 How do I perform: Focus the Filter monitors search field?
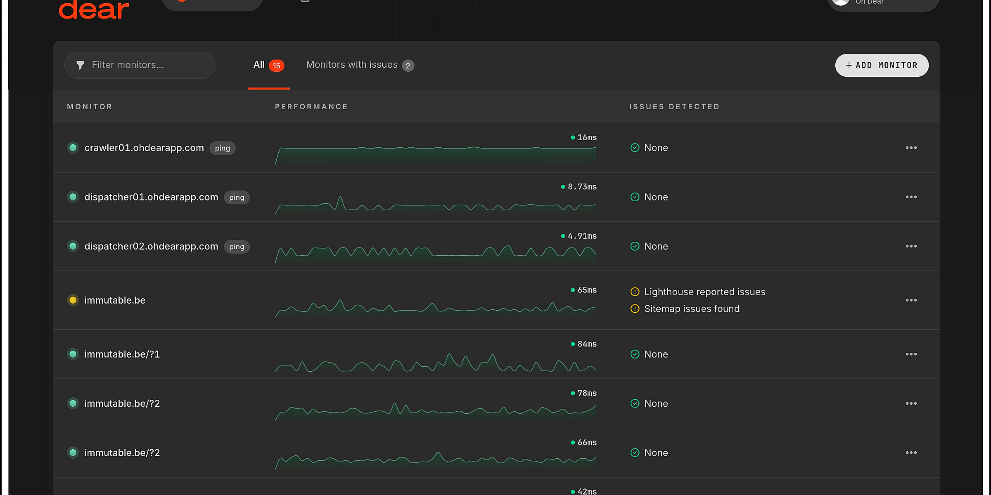pos(140,65)
